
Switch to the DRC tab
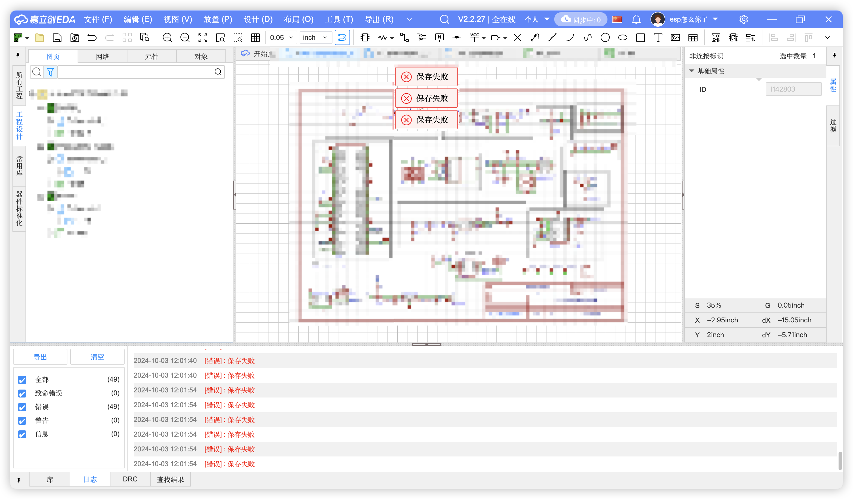tap(130, 479)
